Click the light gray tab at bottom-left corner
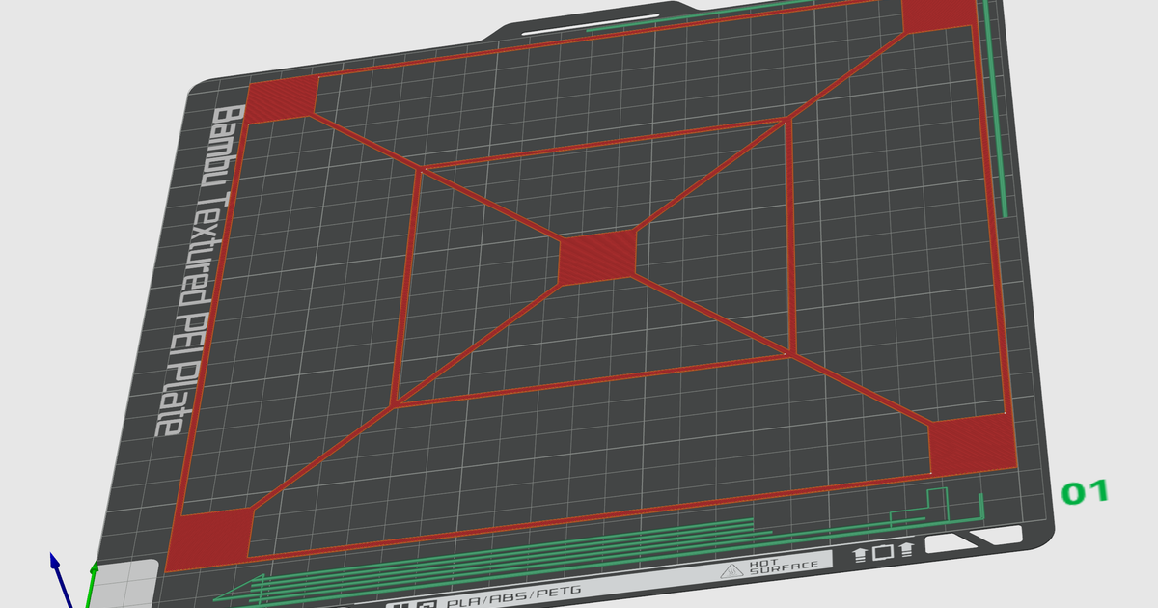Image resolution: width=1158 pixels, height=608 pixels. [126, 582]
